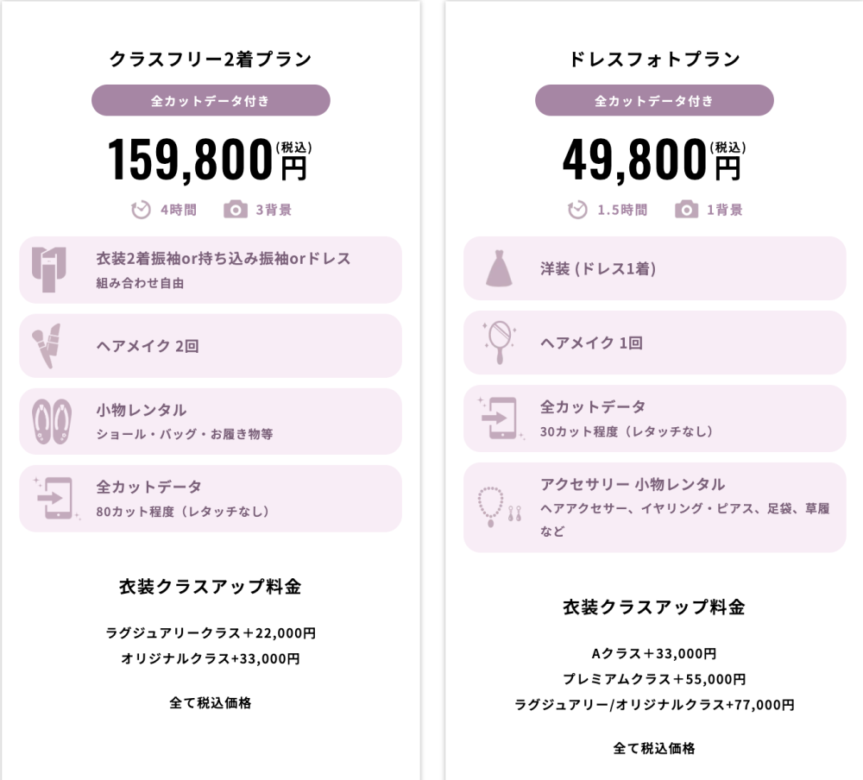Click the phone data icon in right plan
The width and height of the screenshot is (863, 780).
pyautogui.click(x=501, y=418)
